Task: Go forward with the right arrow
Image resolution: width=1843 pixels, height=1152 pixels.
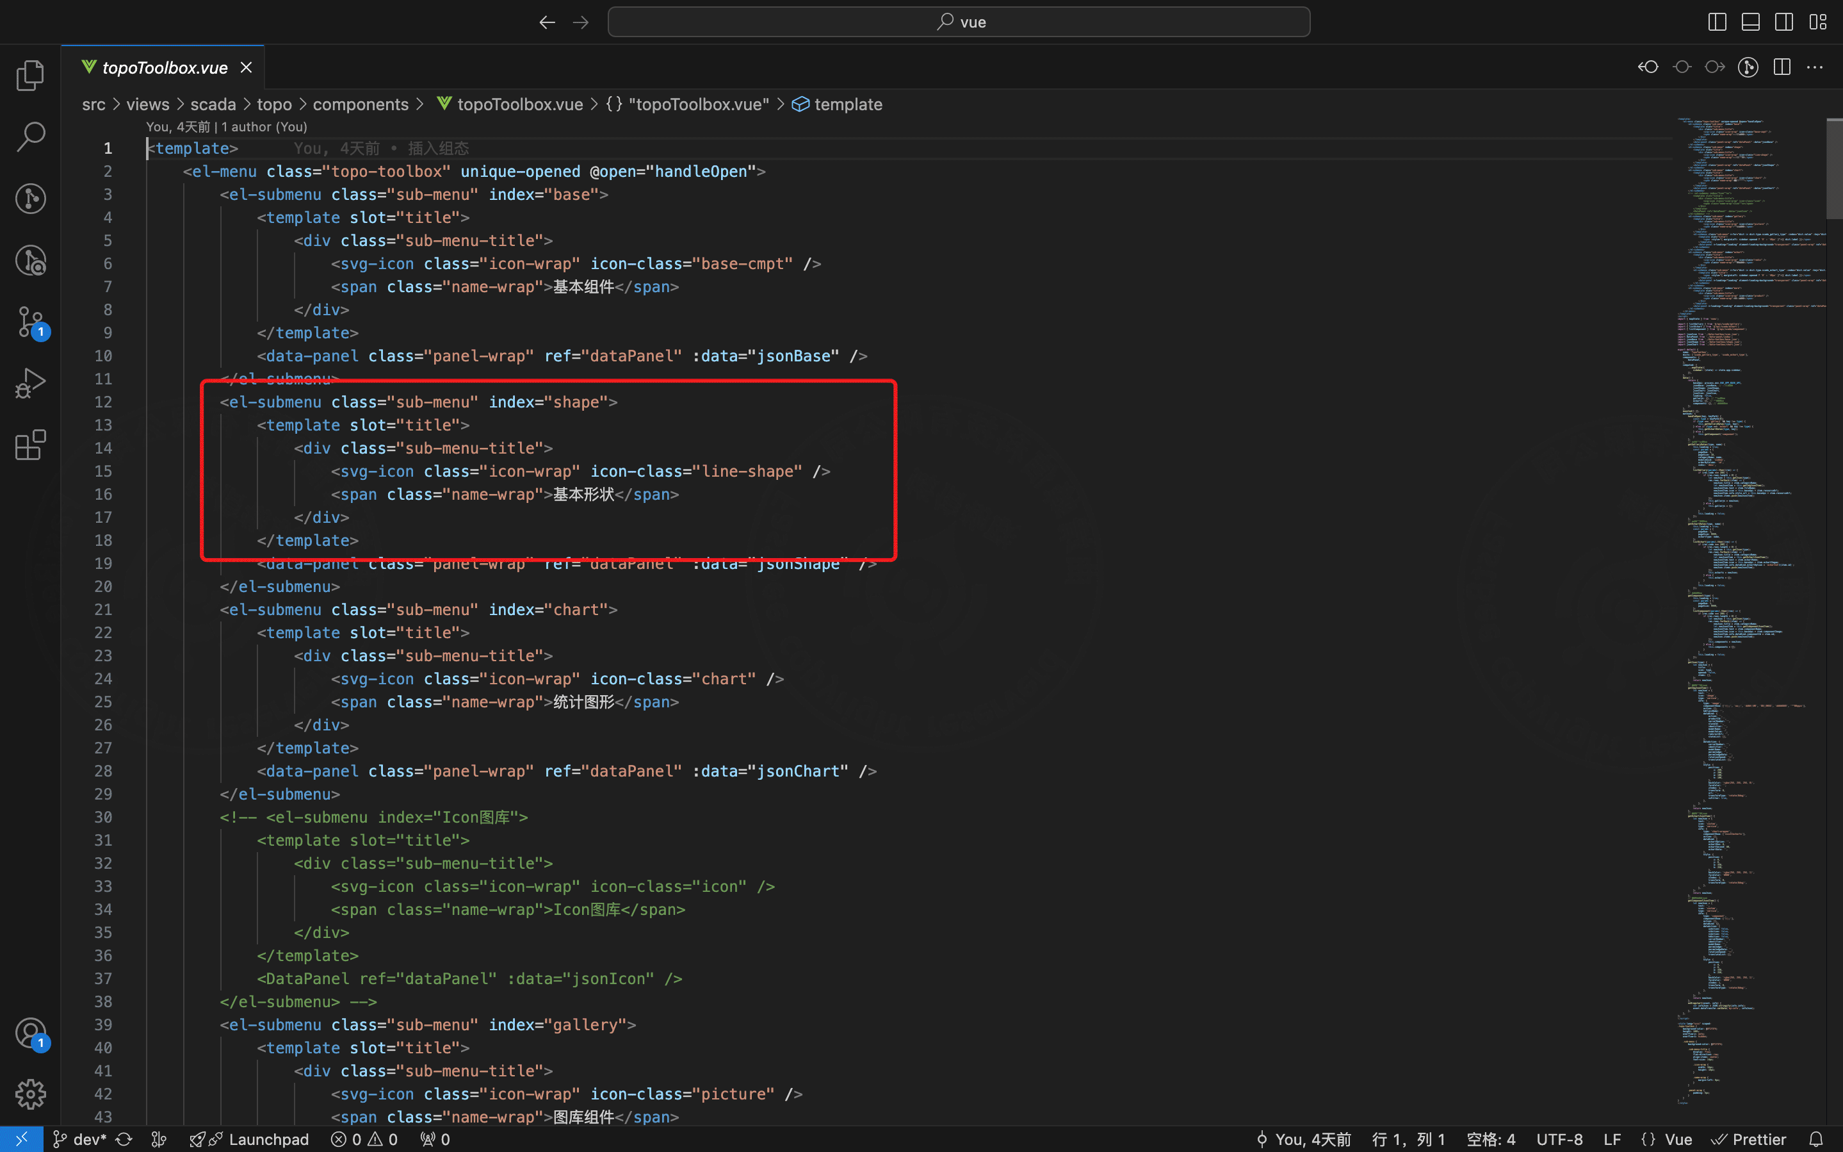Action: tap(581, 22)
